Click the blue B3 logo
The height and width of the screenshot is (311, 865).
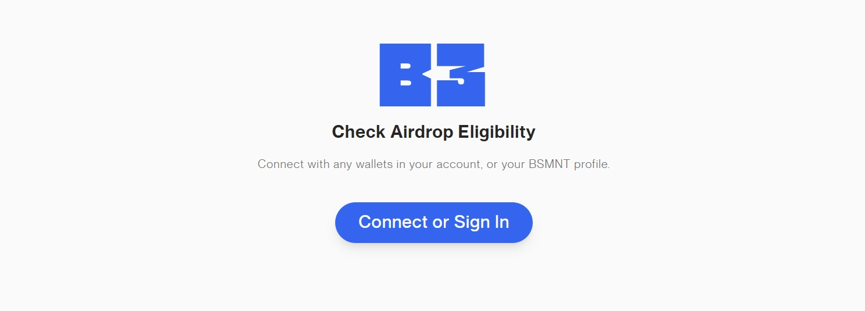[432, 75]
